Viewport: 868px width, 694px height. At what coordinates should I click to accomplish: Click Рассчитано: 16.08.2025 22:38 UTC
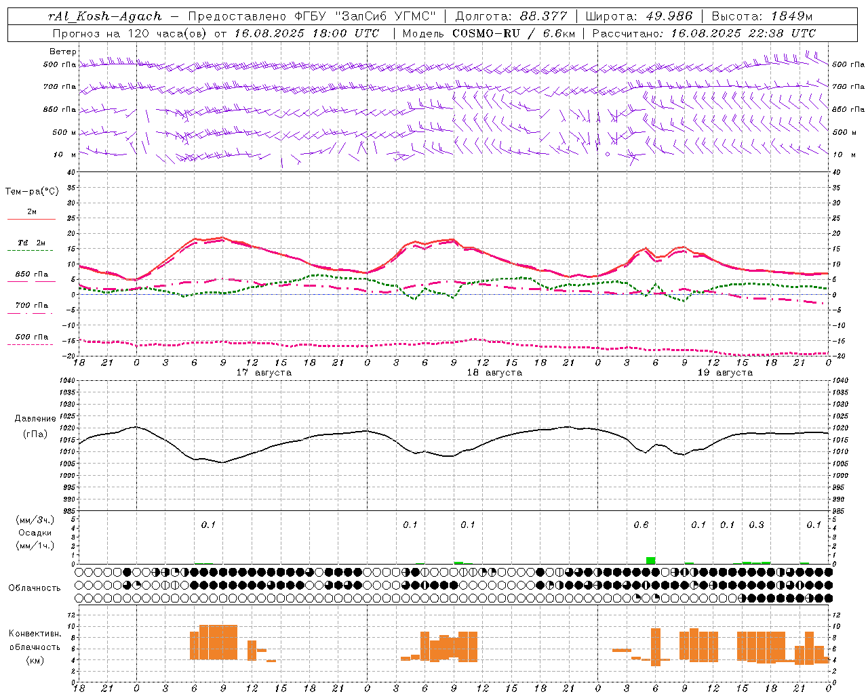(704, 33)
